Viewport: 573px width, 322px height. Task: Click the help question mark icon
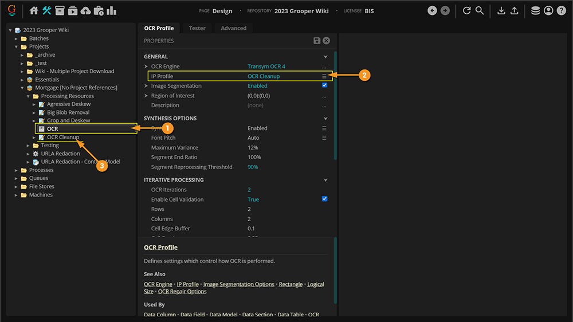(561, 11)
